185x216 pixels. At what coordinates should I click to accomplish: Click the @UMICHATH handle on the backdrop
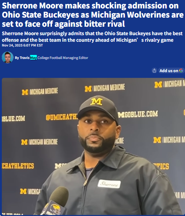click(62, 117)
